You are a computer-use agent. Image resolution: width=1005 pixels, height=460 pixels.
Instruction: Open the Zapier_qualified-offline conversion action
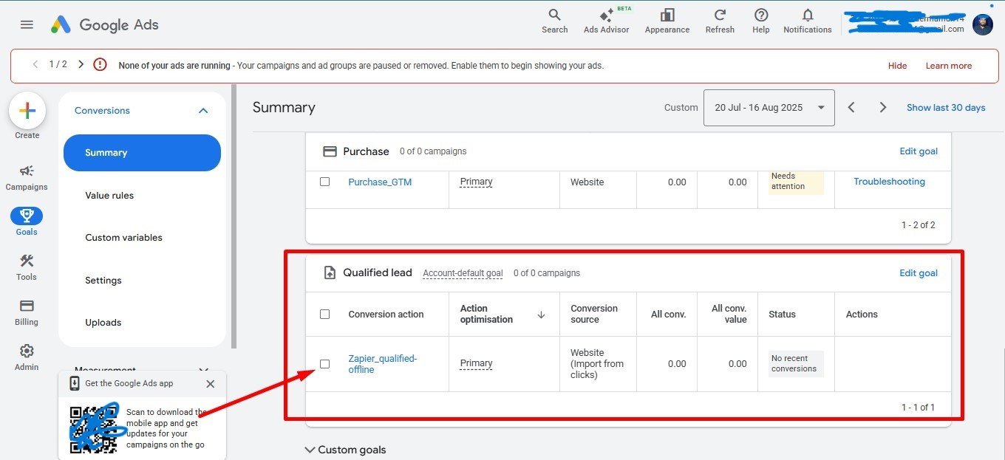tap(383, 364)
